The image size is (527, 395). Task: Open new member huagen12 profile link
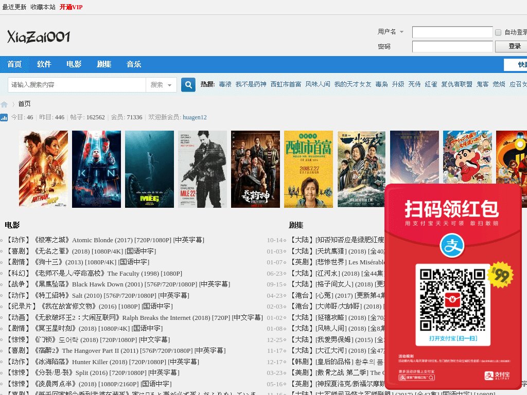(195, 117)
